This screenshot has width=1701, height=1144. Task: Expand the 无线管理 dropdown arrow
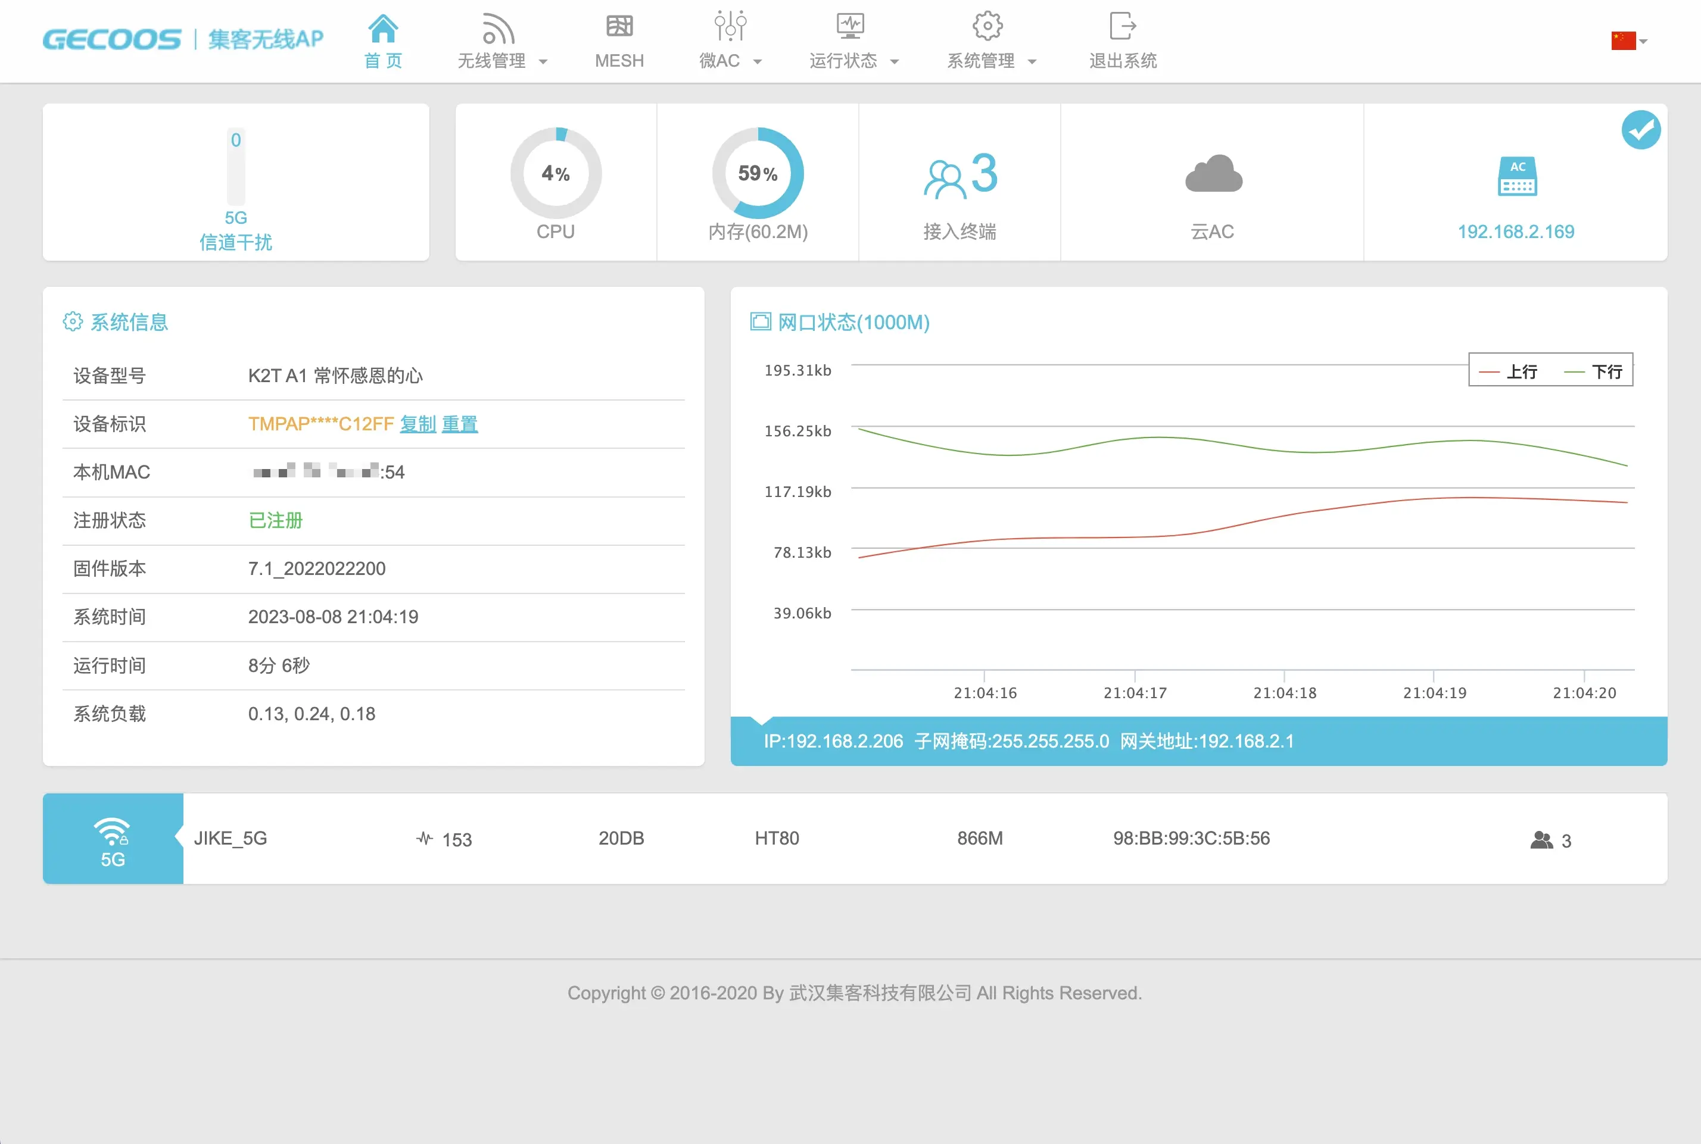pyautogui.click(x=543, y=62)
